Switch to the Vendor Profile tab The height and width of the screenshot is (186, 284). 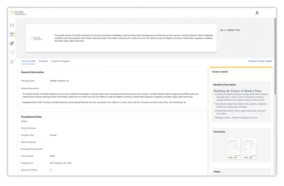tap(28, 61)
